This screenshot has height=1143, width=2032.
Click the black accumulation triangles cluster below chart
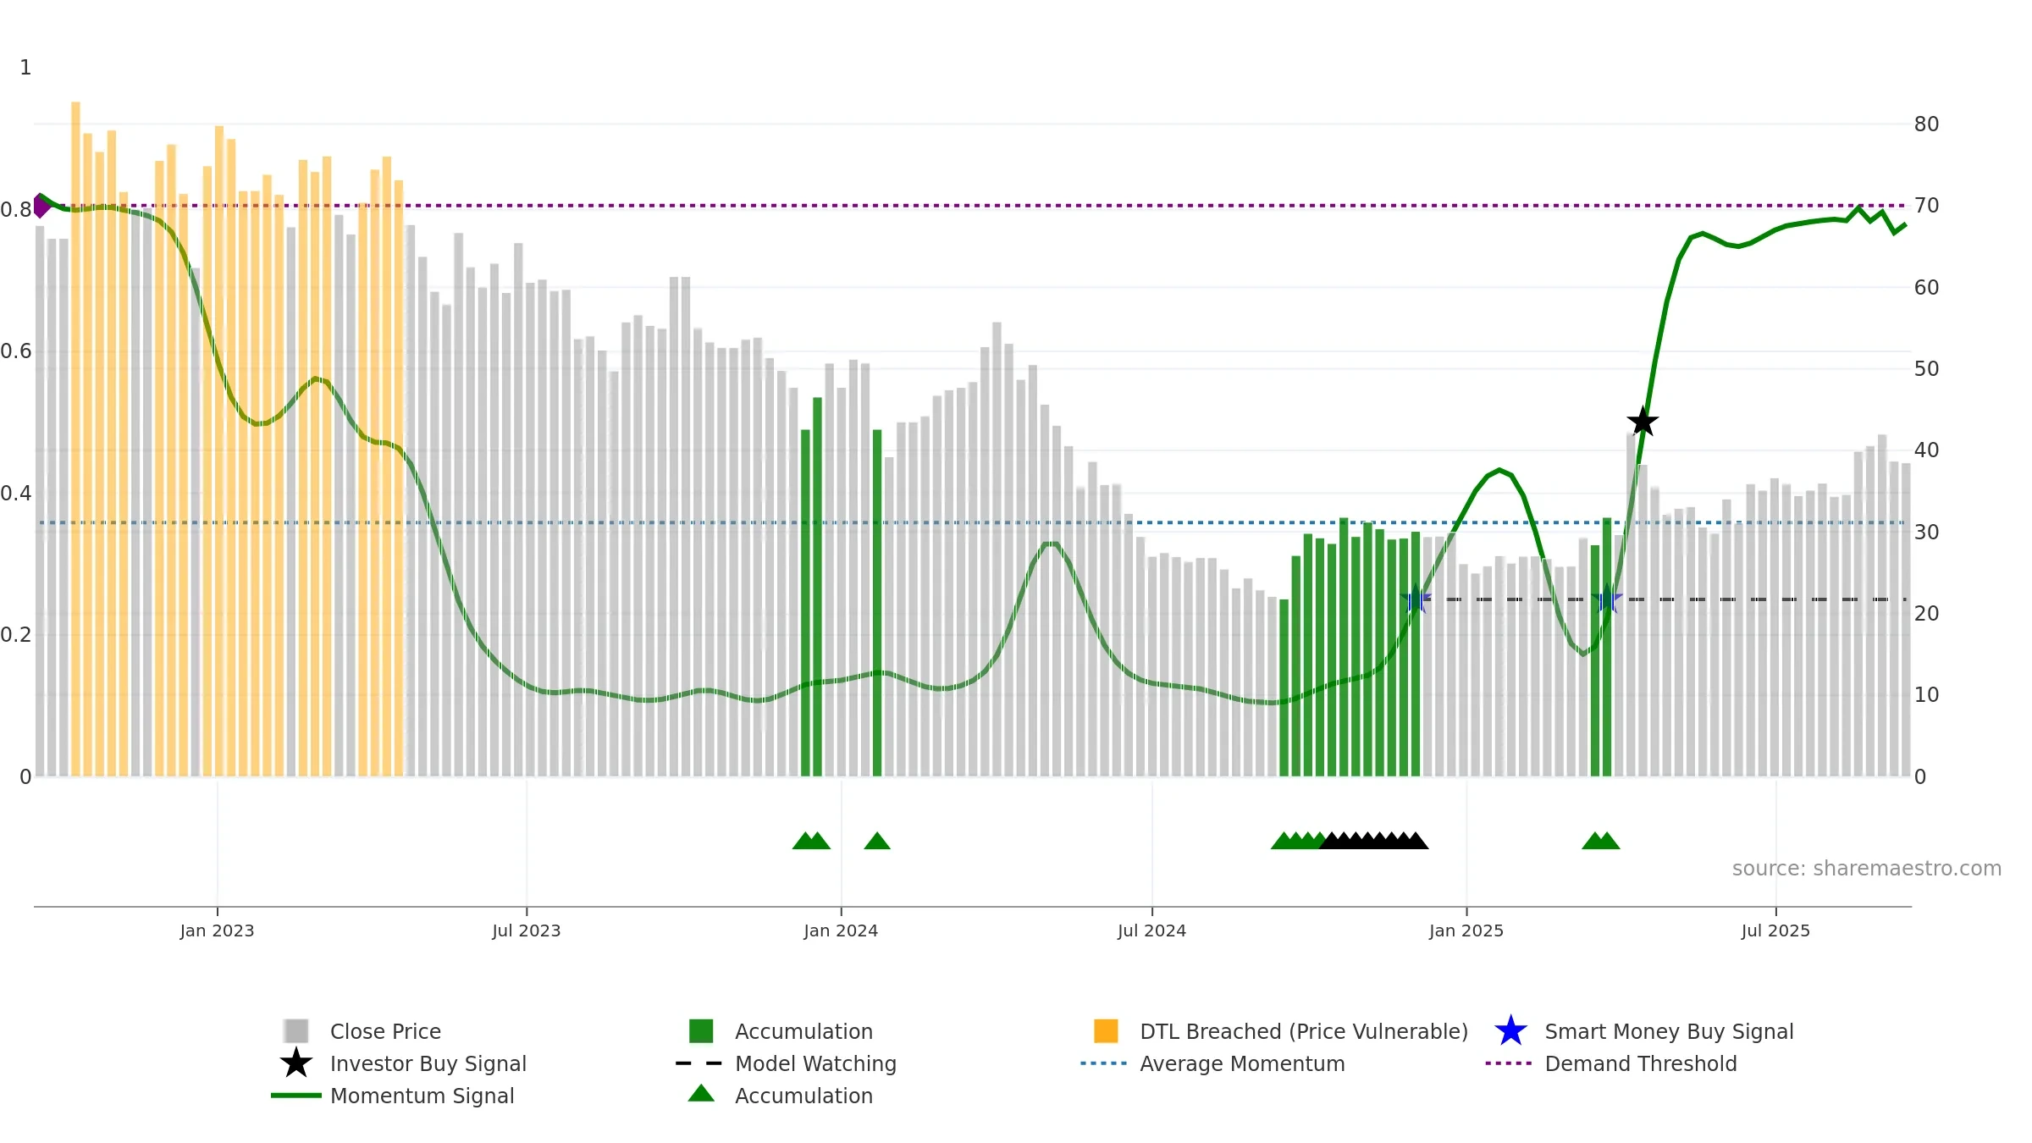[1373, 841]
